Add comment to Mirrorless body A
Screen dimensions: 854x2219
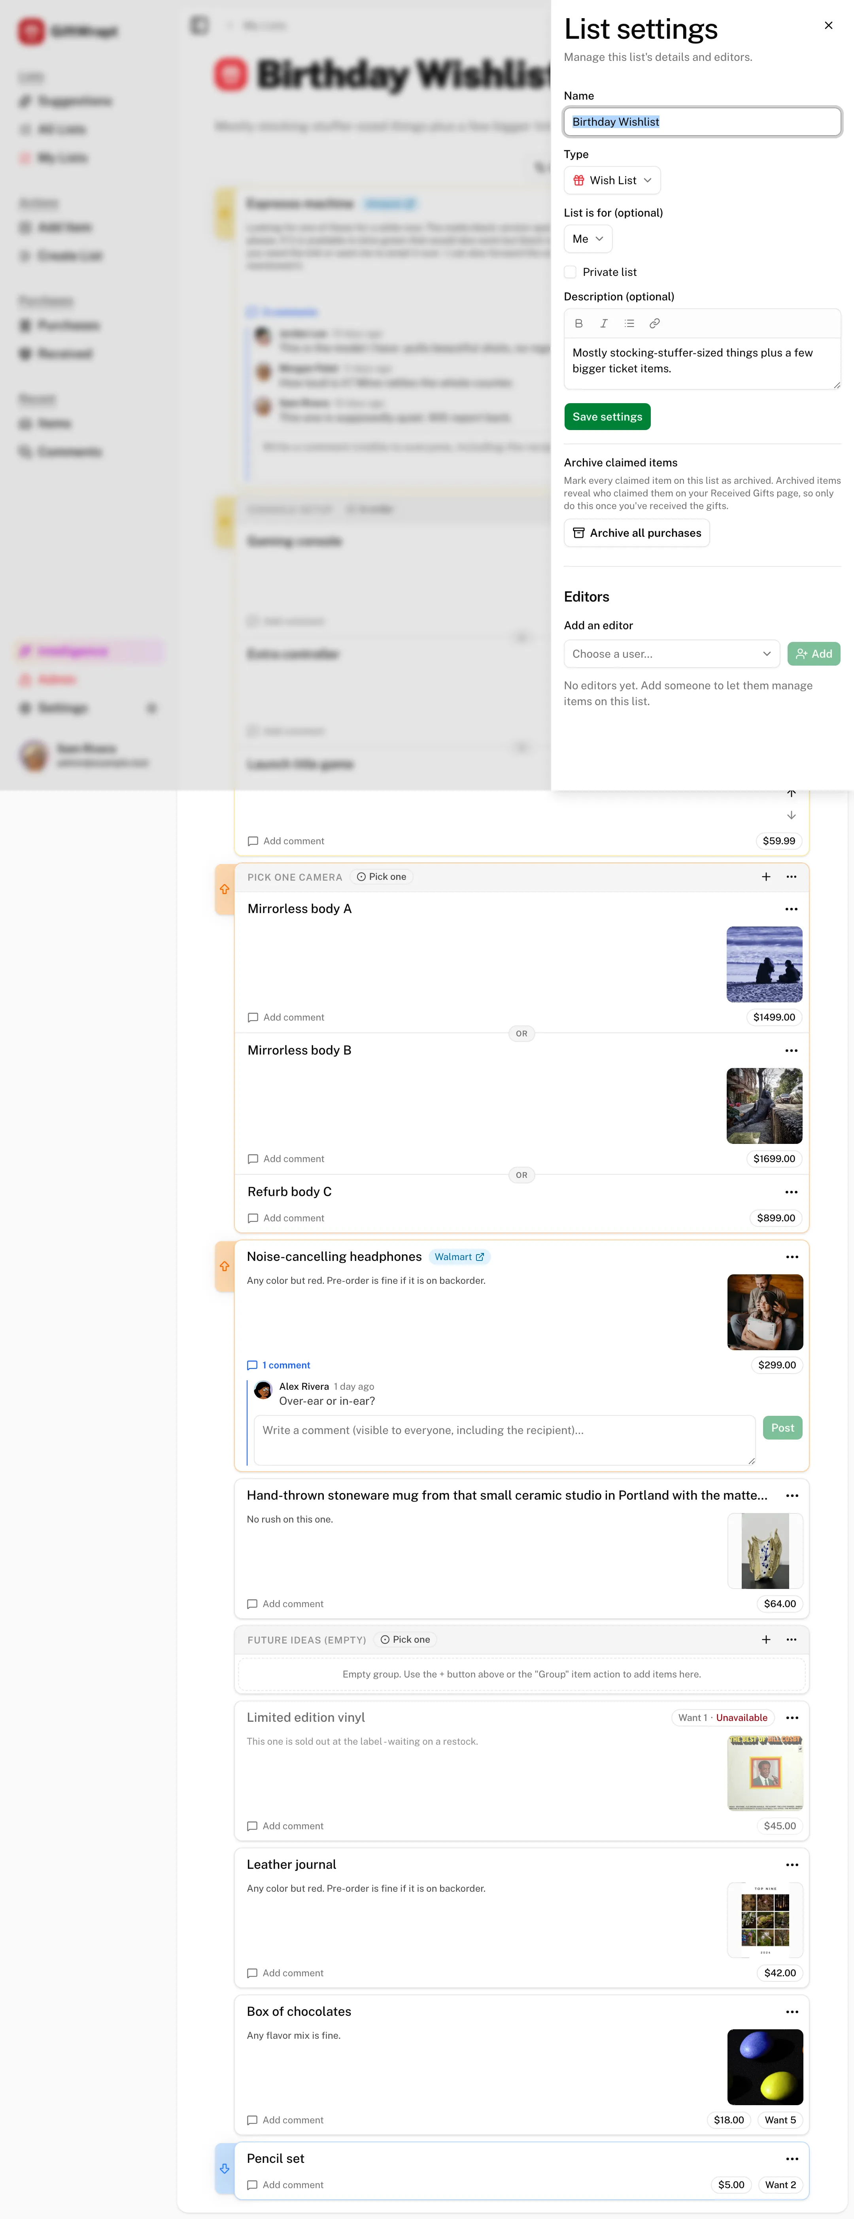(286, 1017)
